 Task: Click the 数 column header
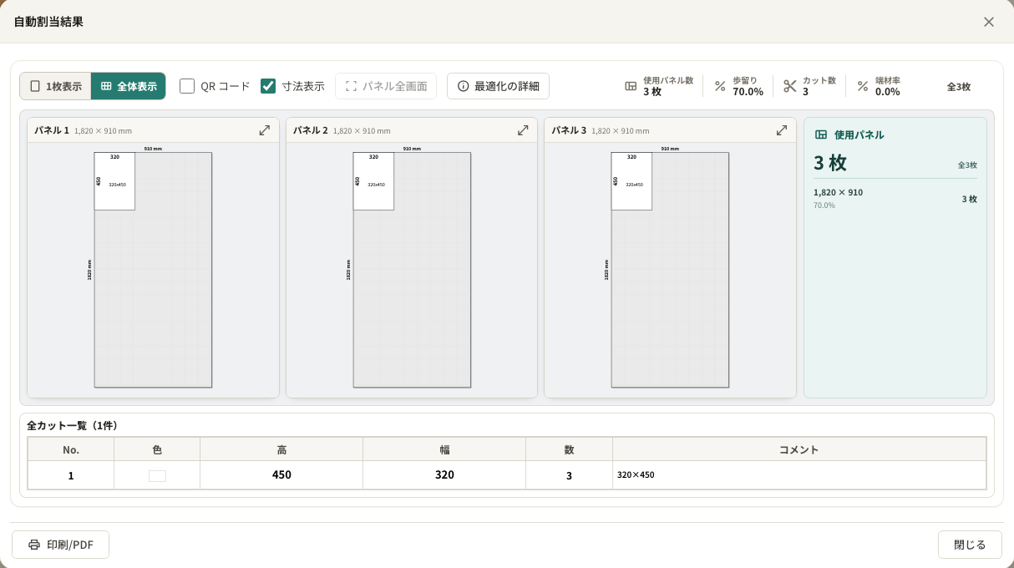click(569, 449)
